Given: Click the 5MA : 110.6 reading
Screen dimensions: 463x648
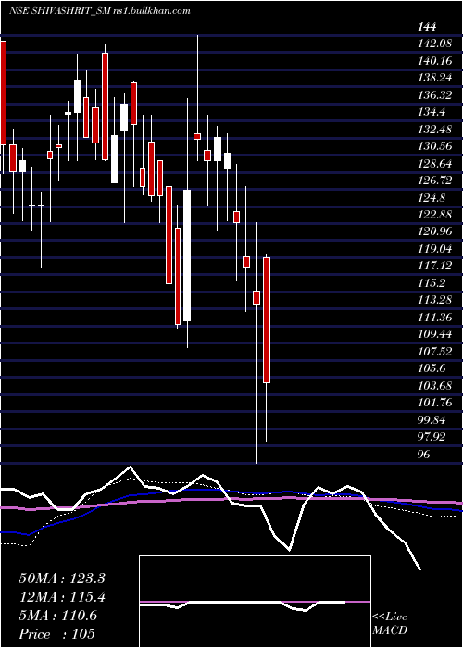Looking at the screenshot, I should point(57,616).
